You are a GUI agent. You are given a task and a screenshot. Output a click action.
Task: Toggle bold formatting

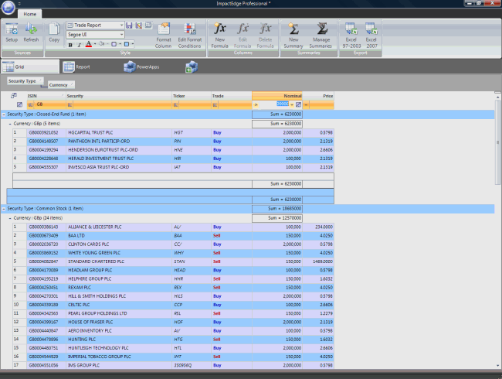point(70,45)
